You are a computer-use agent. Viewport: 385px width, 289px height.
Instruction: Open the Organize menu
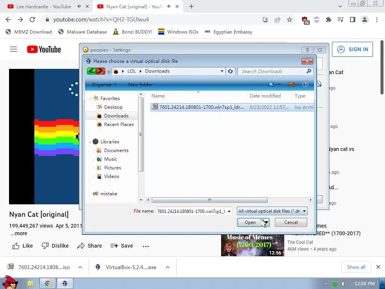(104, 85)
